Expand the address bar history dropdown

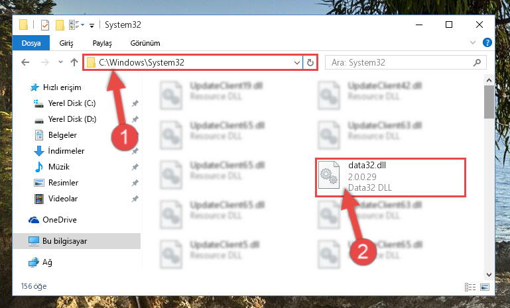tap(296, 62)
